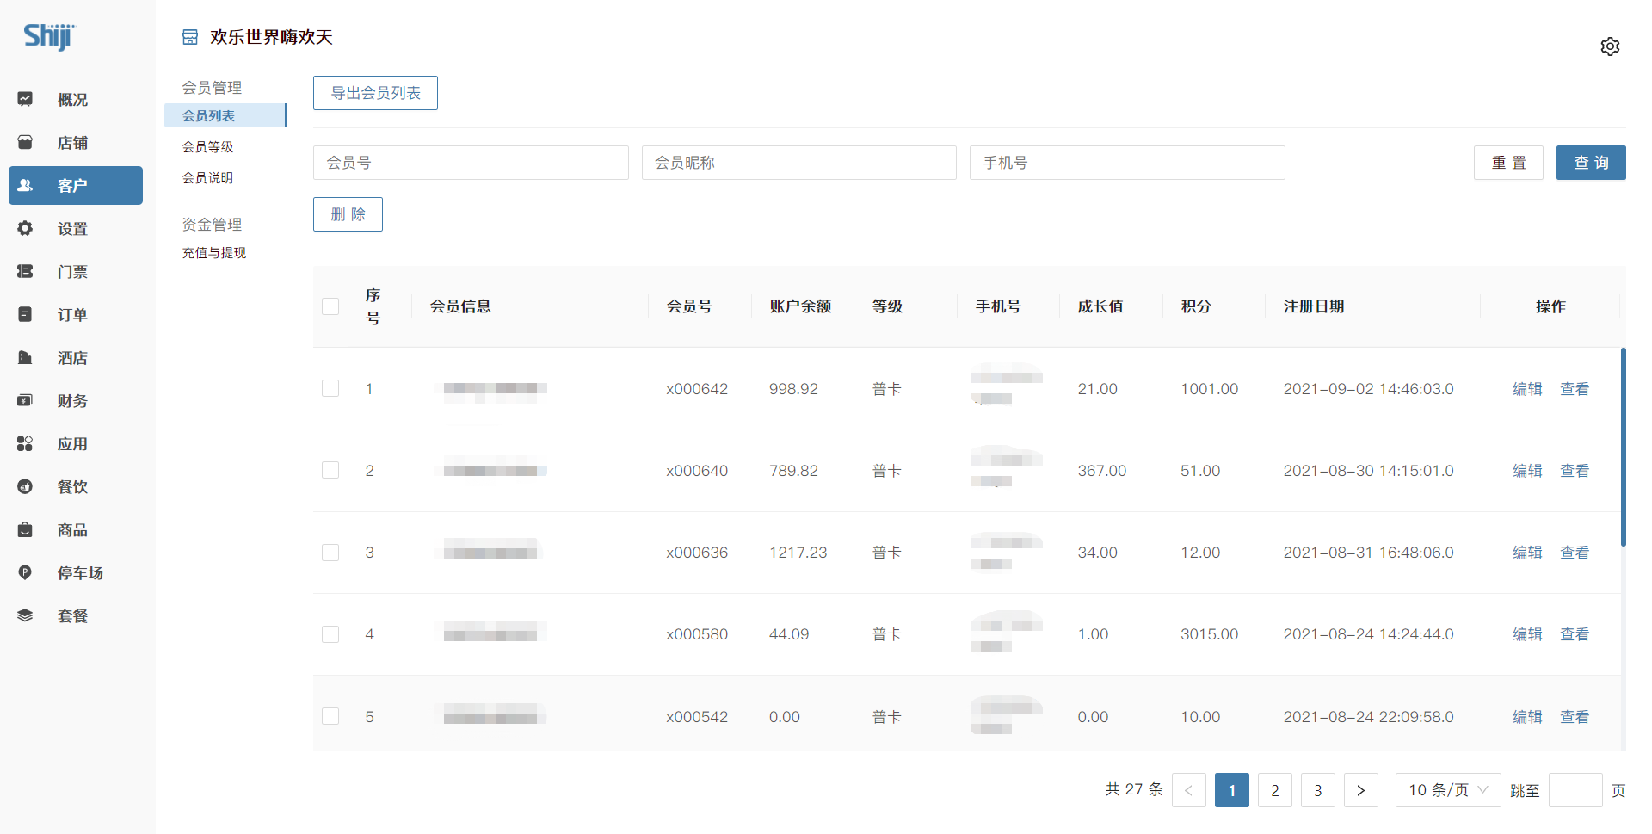Image resolution: width=1652 pixels, height=834 pixels.
Task: Go to page 3
Action: click(x=1317, y=790)
